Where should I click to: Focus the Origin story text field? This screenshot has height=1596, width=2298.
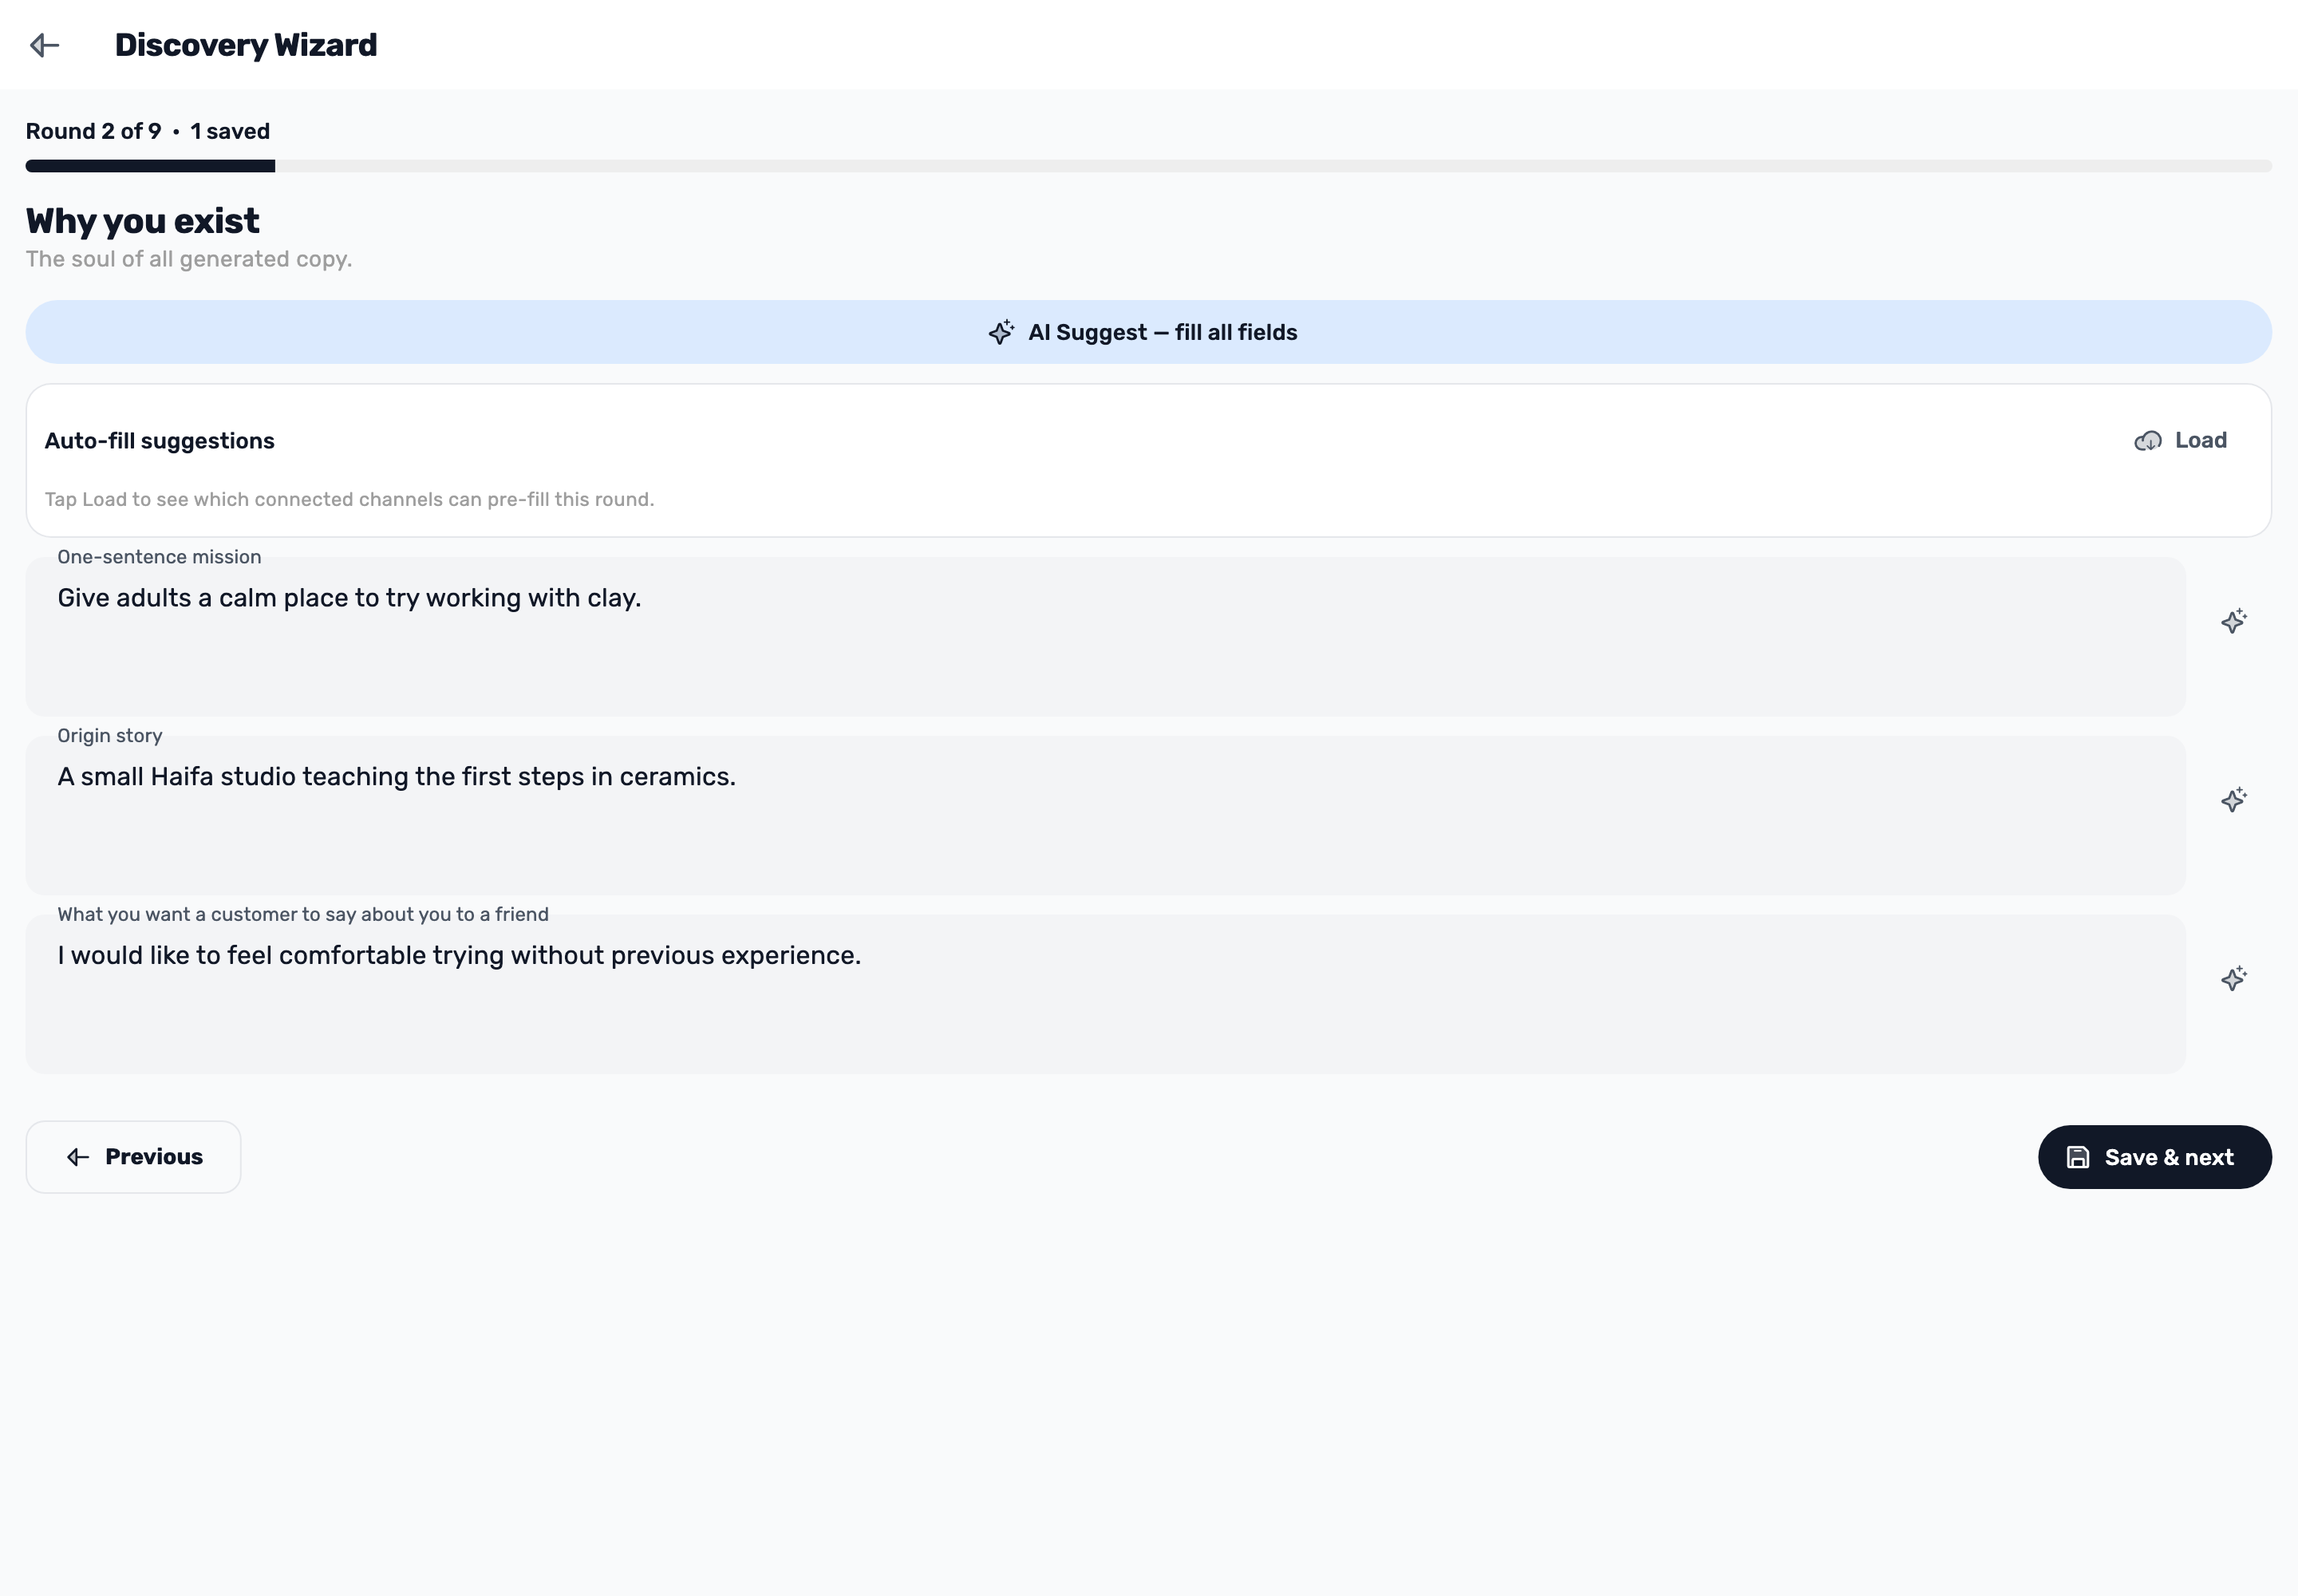click(1105, 816)
